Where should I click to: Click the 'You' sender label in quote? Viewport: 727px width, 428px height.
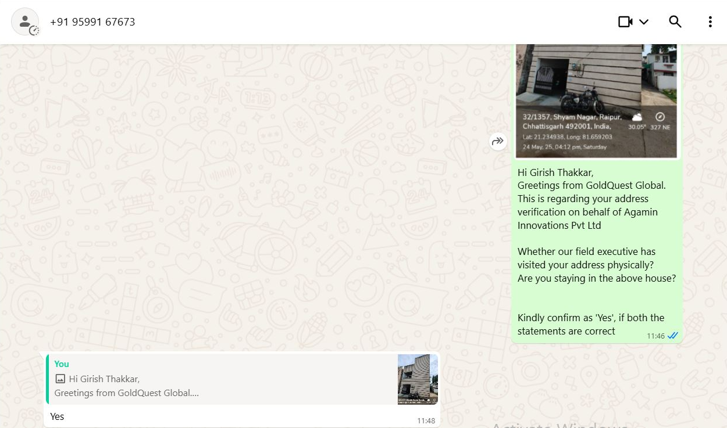click(62, 364)
